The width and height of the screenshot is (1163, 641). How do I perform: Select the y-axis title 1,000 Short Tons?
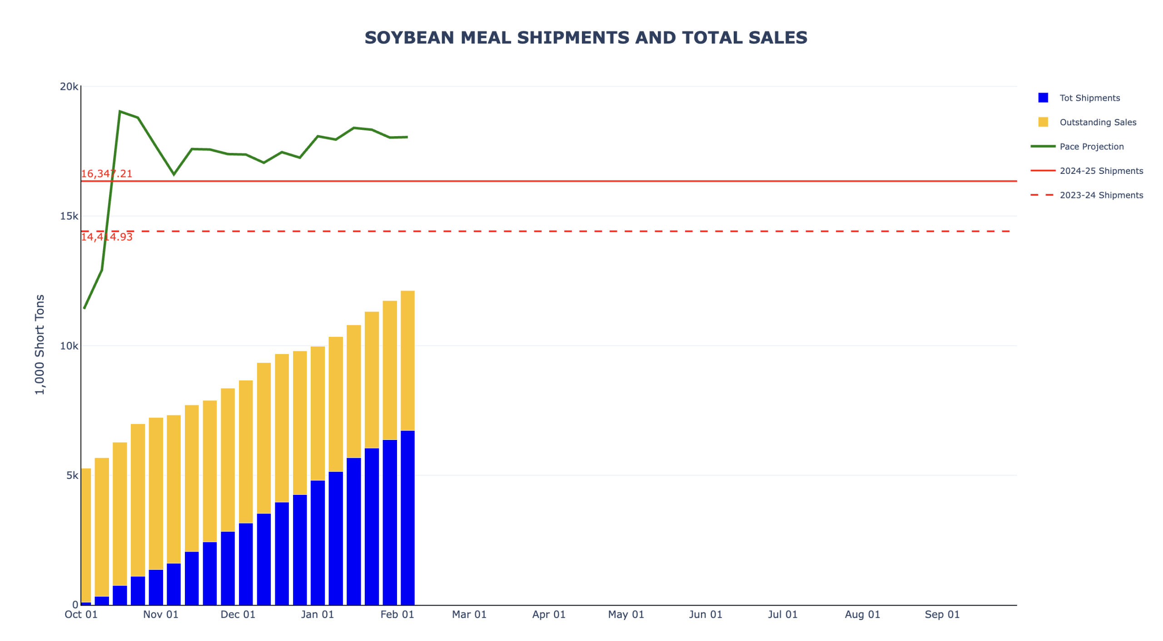[x=40, y=344]
